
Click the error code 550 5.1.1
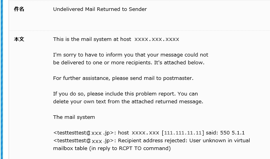point(232,133)
